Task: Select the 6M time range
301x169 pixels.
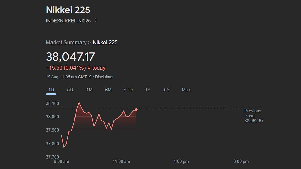Action: coord(108,90)
